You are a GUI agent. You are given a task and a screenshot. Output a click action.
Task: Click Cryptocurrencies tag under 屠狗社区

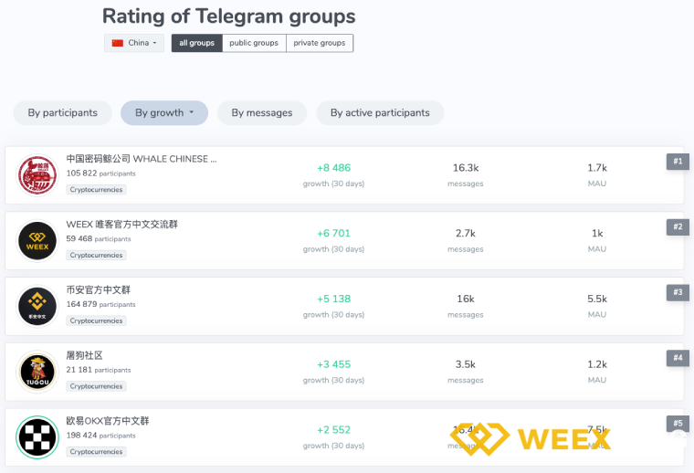(97, 386)
